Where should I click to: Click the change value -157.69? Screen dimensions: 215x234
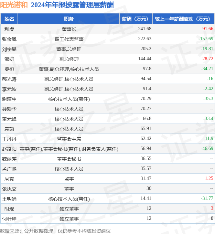click(x=206, y=39)
